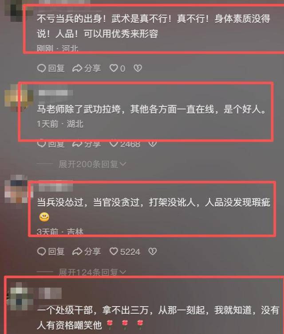Image resolution: width=284 pixels, height=334 pixels.
Task: Reply to the 吉林 comment
Action: (x=51, y=252)
